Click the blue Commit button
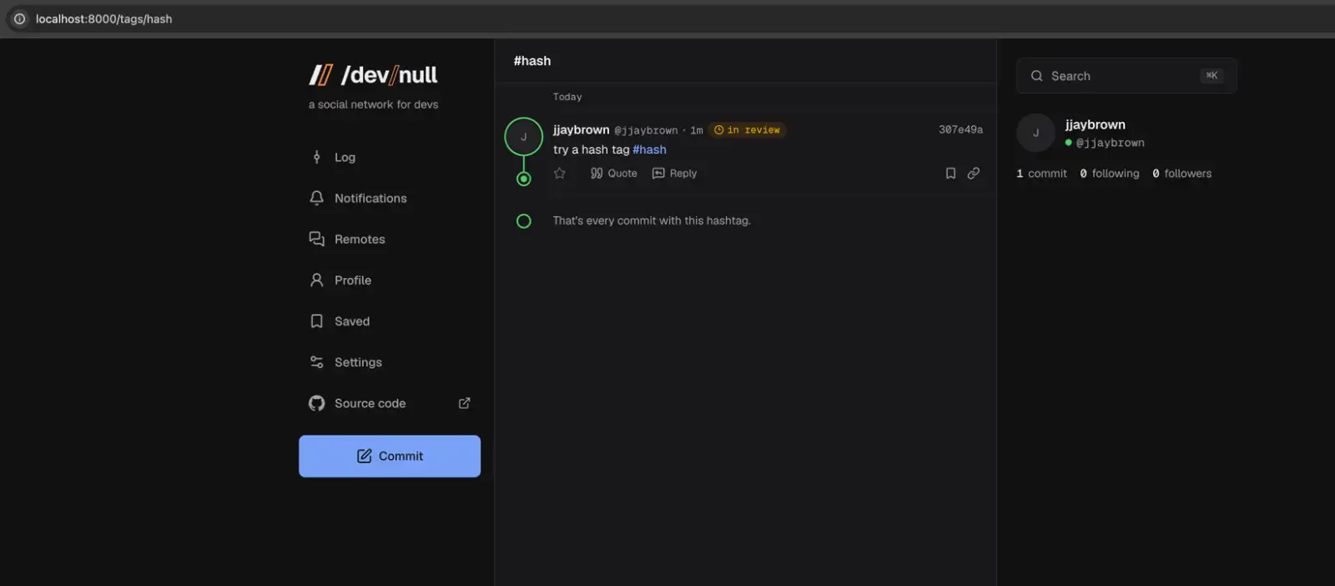 pyautogui.click(x=390, y=456)
